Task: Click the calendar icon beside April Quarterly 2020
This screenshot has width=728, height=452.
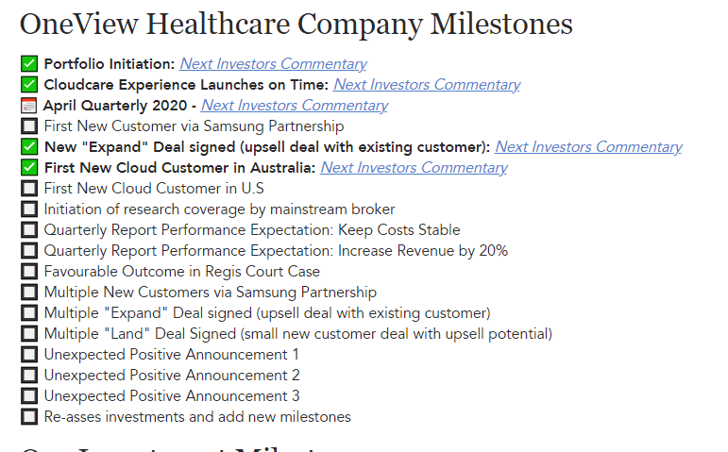Action: 28,106
